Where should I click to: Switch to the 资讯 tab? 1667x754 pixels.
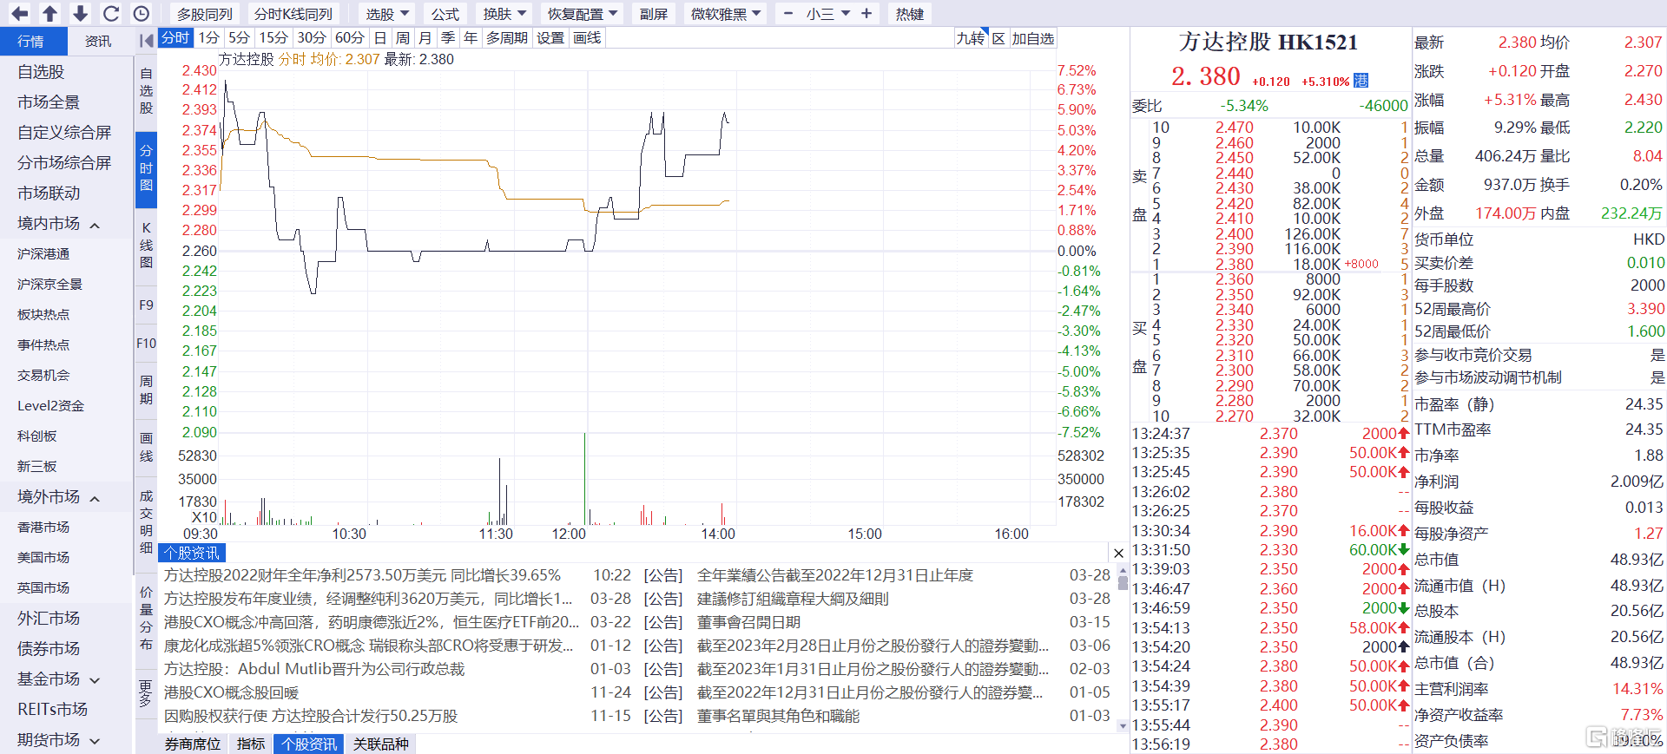(98, 41)
